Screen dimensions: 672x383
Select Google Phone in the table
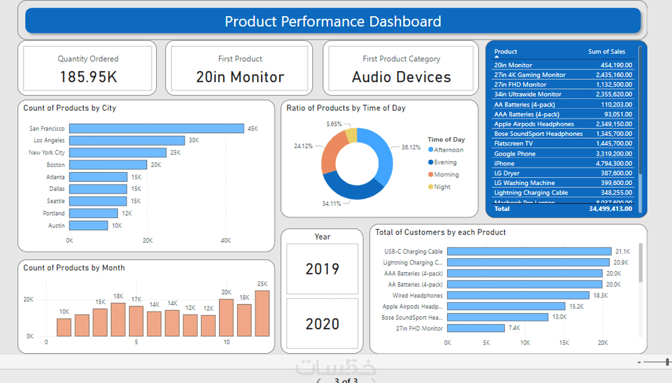[563, 154]
